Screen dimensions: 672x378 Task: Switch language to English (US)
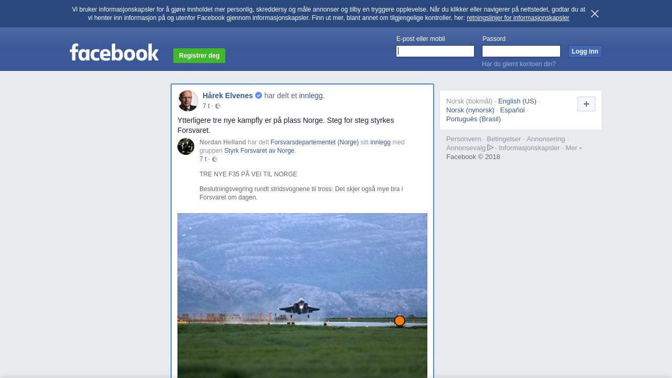click(517, 101)
